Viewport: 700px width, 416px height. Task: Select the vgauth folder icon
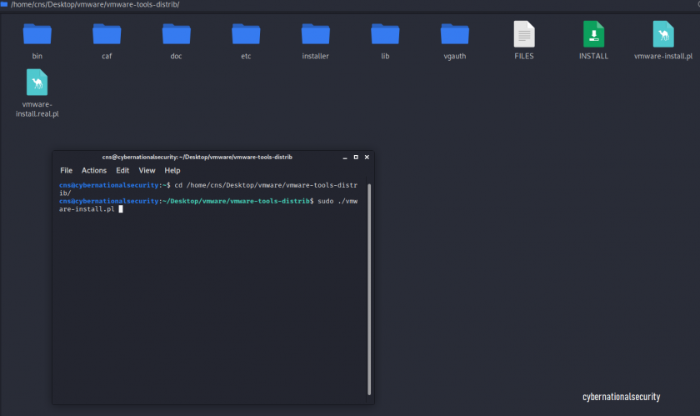[455, 34]
